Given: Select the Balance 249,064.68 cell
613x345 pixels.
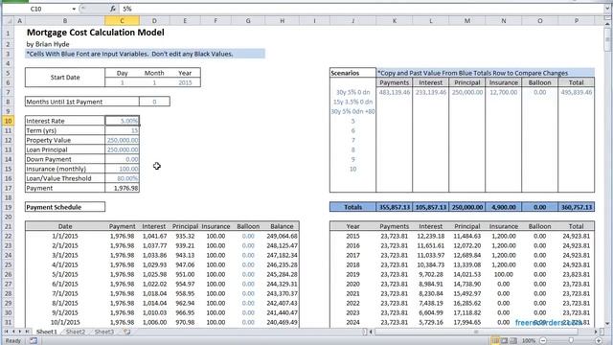Looking at the screenshot, I should (282, 237).
